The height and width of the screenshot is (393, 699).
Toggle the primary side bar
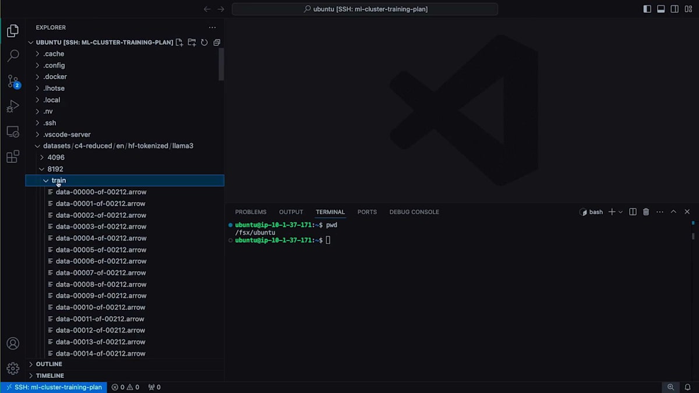pyautogui.click(x=647, y=9)
